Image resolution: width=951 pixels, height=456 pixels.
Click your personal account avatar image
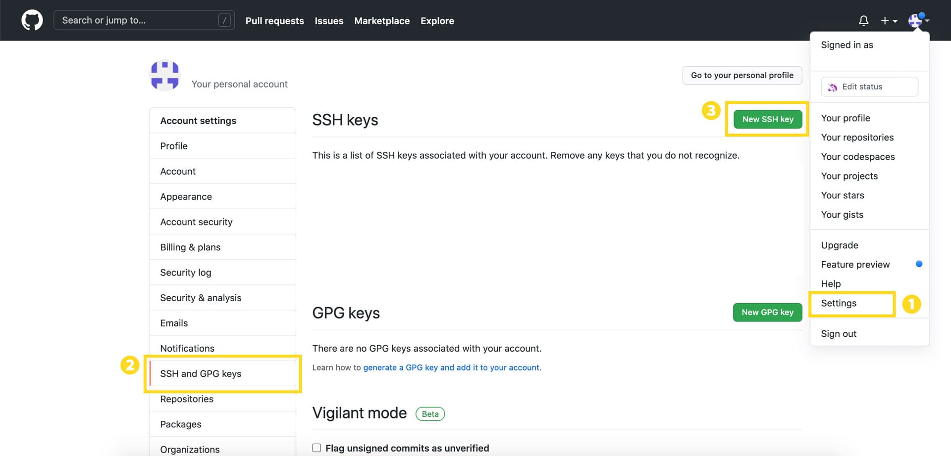[164, 75]
